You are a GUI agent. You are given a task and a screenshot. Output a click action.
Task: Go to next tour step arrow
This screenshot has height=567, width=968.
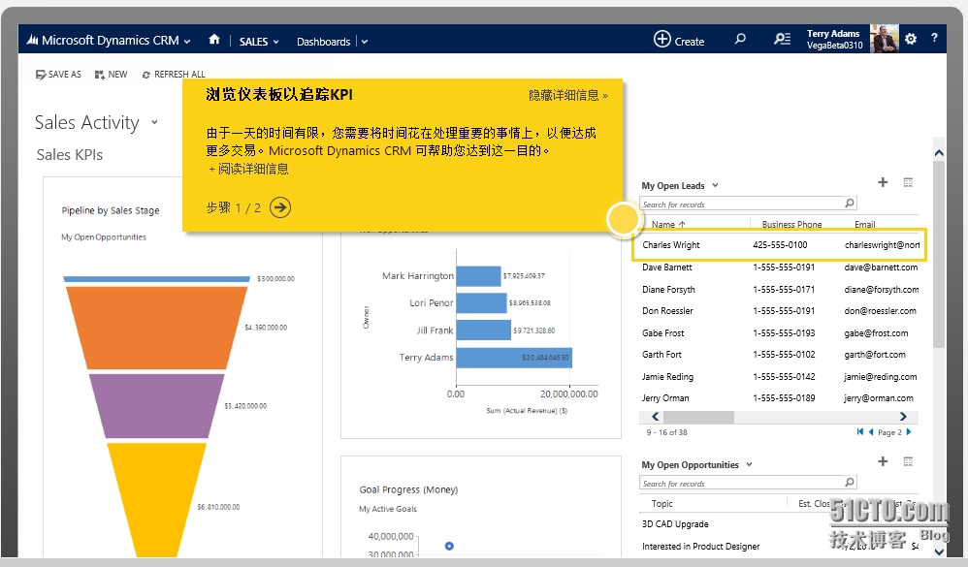coord(280,207)
